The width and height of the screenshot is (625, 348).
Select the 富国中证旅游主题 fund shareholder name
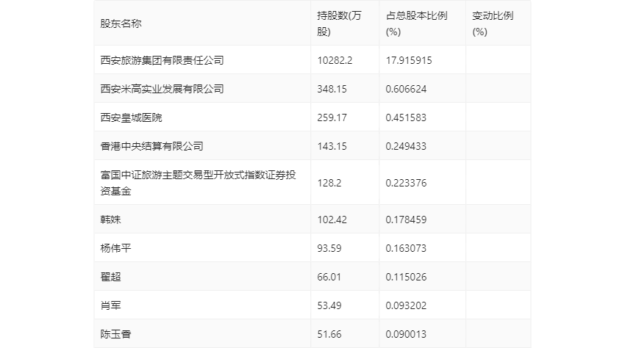198,183
